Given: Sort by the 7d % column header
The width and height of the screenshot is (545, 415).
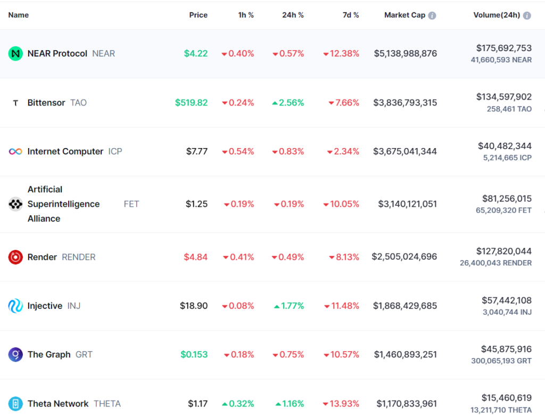Looking at the screenshot, I should [x=351, y=15].
